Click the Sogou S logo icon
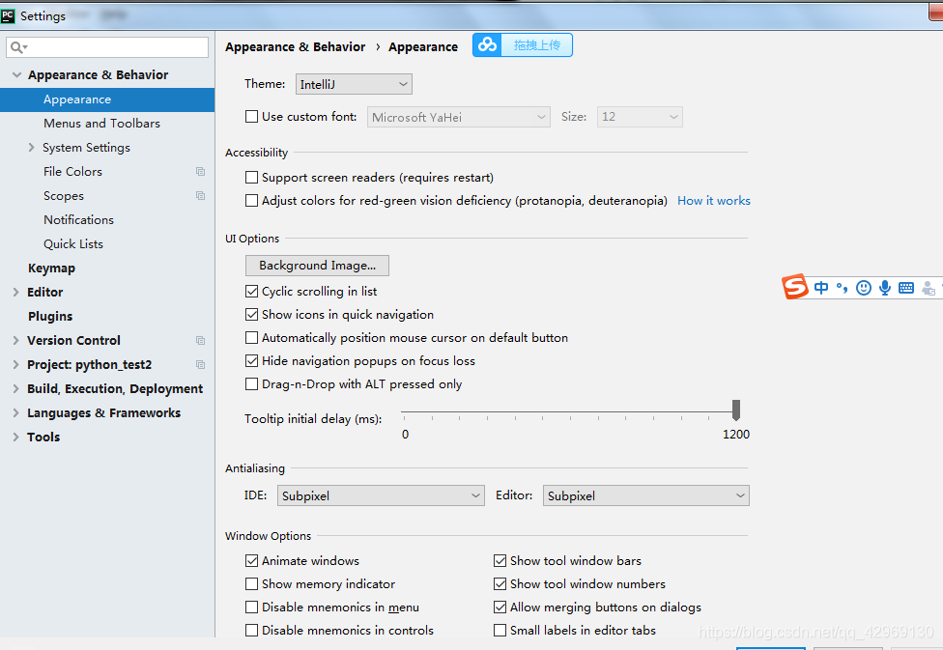Screen dimensions: 943x650 tap(795, 286)
